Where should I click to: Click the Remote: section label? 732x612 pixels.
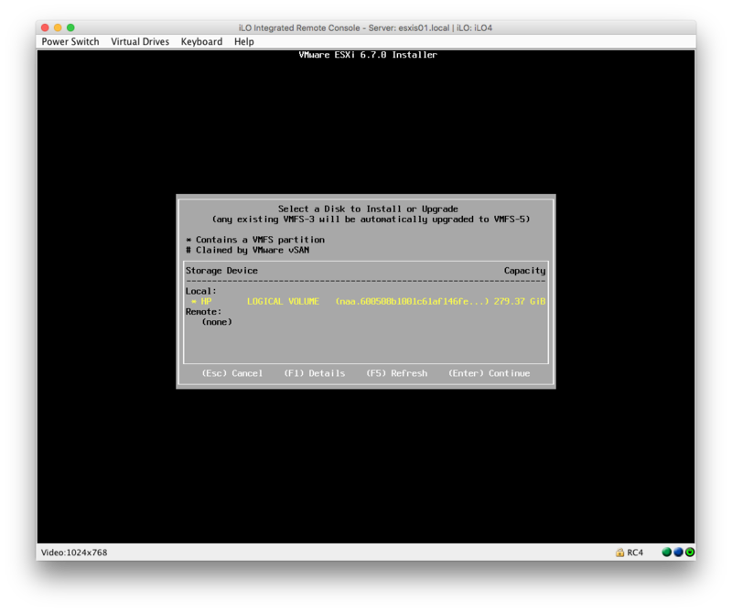[x=203, y=311]
